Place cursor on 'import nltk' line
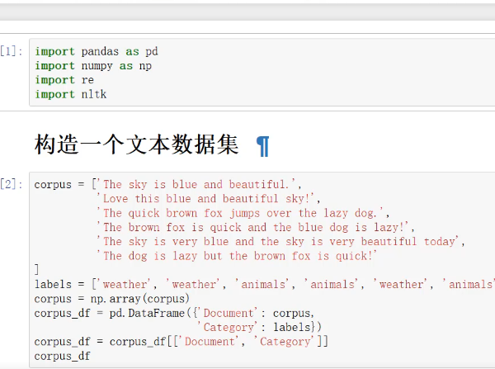495x369 pixels. click(70, 94)
